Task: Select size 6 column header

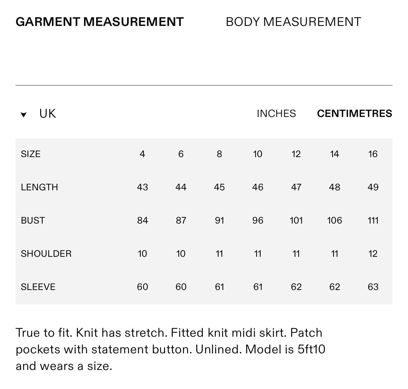Action: coord(181,154)
